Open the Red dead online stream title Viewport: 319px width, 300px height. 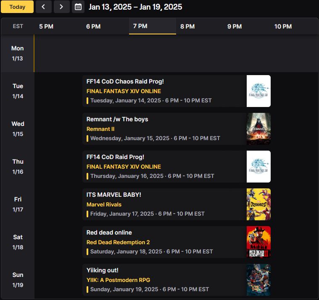(109, 232)
